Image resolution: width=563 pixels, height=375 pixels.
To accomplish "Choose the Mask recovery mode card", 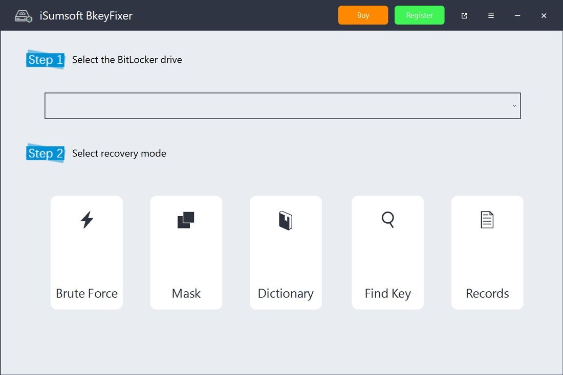I will point(186,252).
